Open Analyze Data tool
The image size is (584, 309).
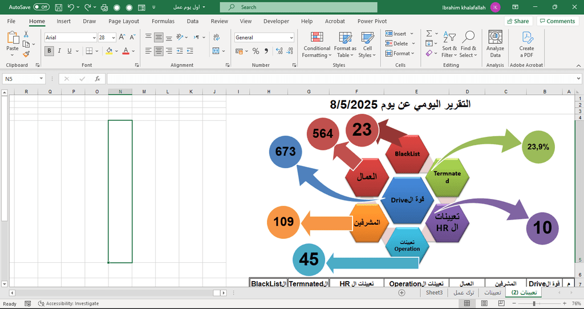tap(495, 44)
